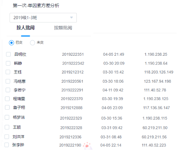
Task: Click the dropdown arrow beside 2019级1-3班
Action: pos(72,17)
